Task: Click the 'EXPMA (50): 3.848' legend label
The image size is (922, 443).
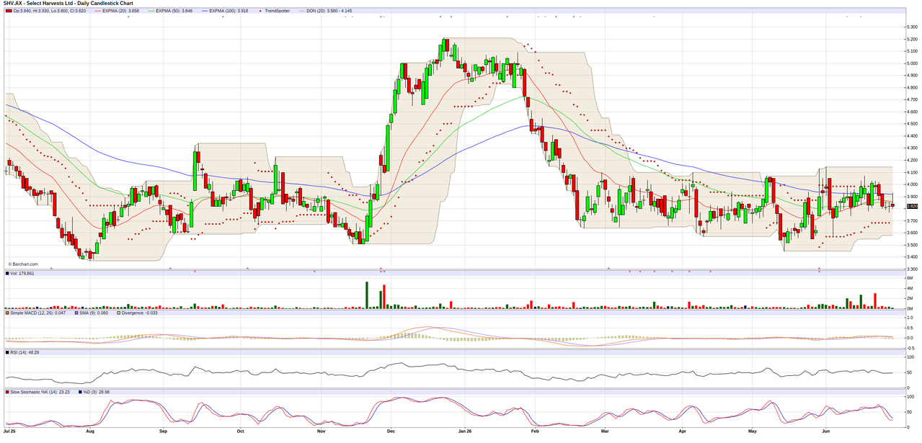Action: tap(174, 11)
